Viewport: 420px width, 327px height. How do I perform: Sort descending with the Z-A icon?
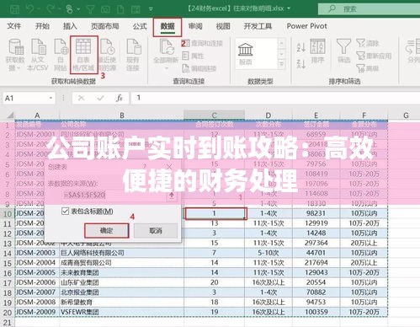[301, 64]
